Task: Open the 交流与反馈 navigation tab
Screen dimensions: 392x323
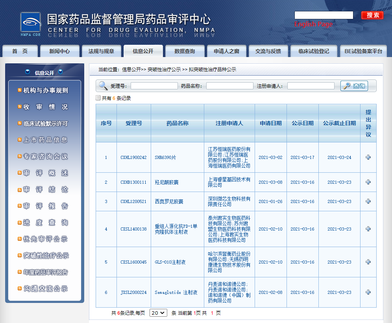Action: click(x=268, y=51)
